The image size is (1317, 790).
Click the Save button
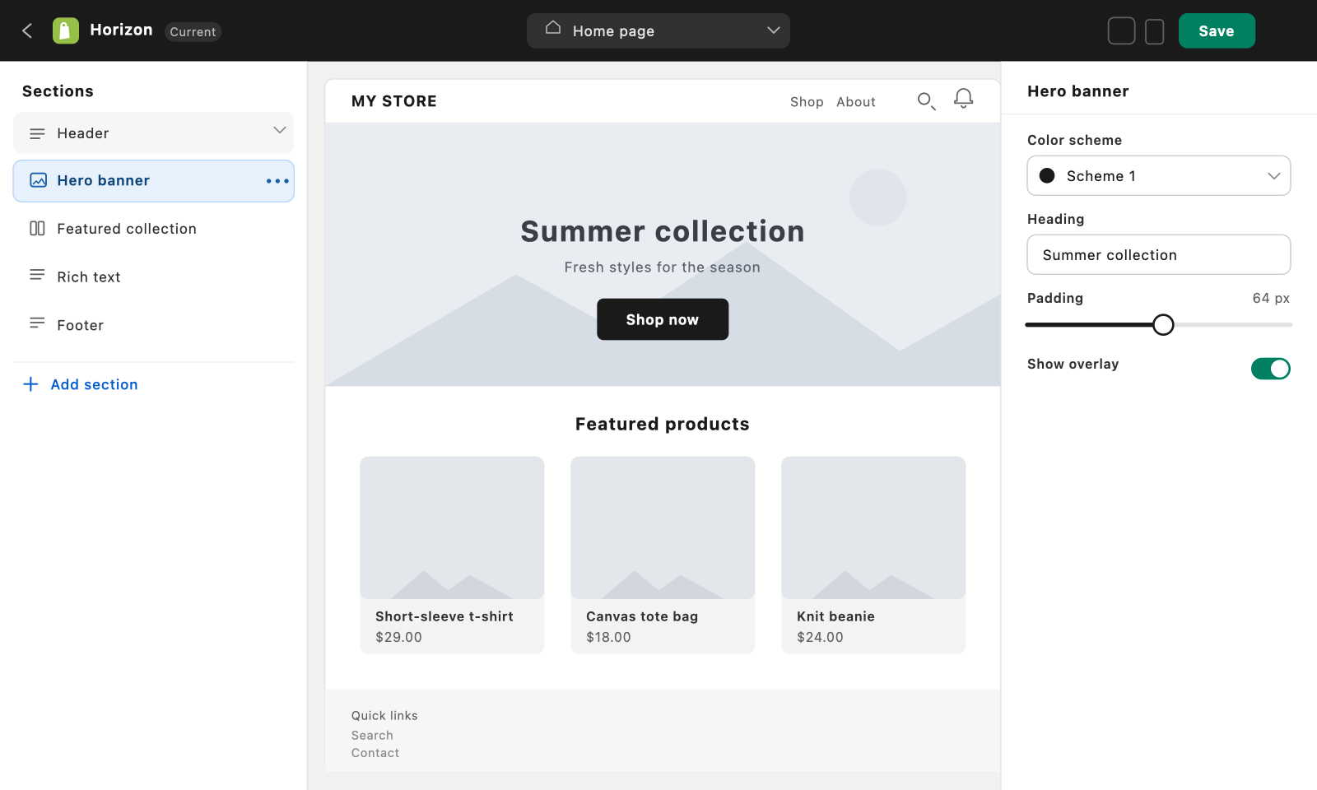(1217, 30)
